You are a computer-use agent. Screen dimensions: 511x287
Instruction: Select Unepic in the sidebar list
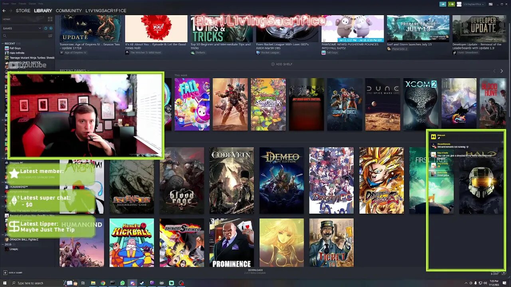coord(14,249)
